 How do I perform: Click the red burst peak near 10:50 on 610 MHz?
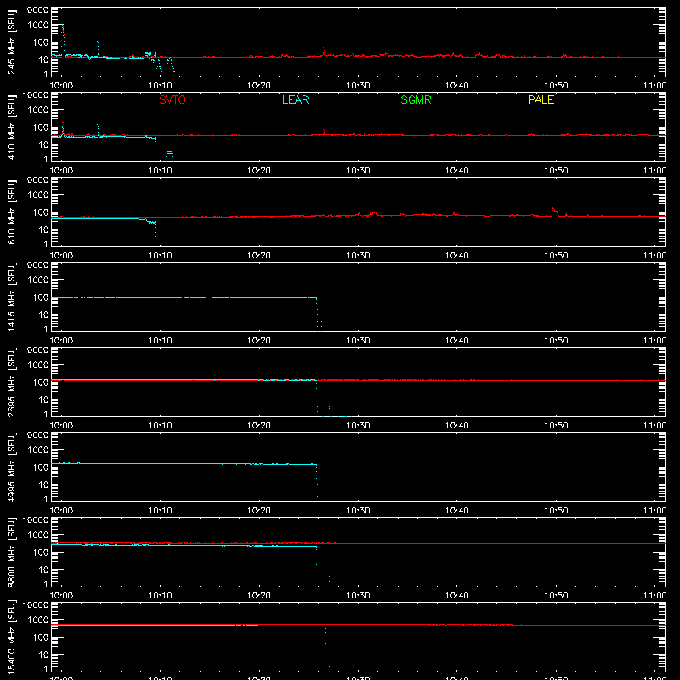(554, 211)
